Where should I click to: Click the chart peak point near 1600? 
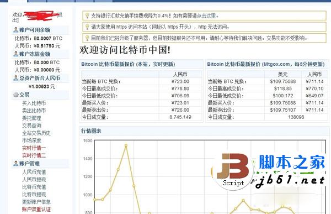coord(126,145)
